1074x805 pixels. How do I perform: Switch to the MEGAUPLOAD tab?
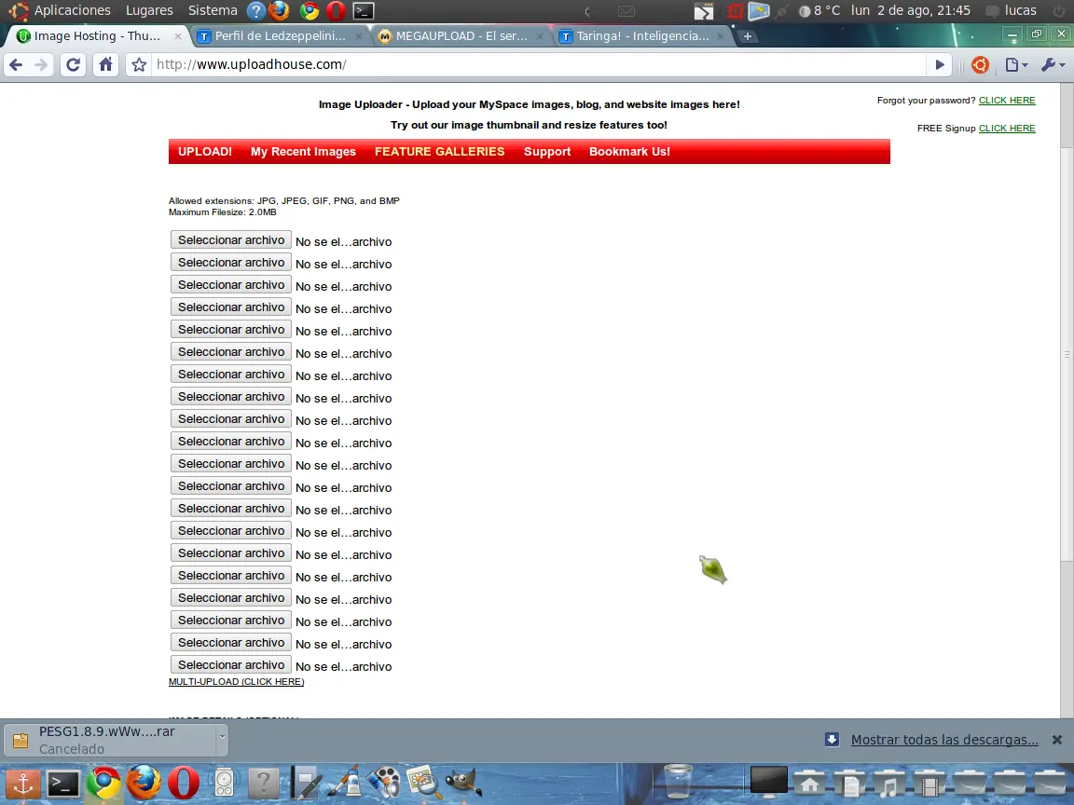[x=461, y=36]
